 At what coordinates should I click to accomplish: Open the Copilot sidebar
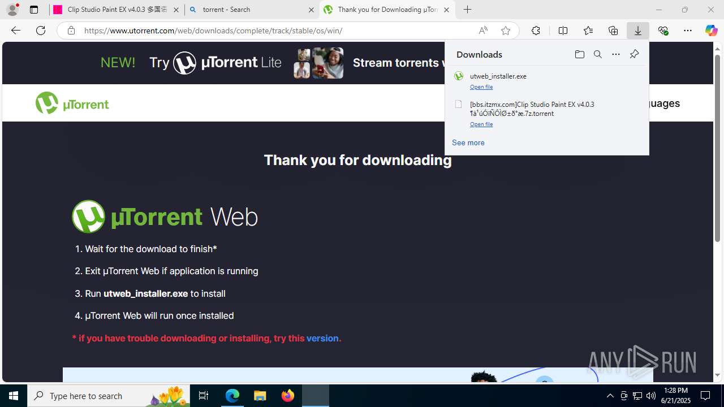[711, 31]
